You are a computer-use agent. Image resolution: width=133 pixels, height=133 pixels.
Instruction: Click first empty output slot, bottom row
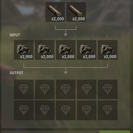click(24, 110)
